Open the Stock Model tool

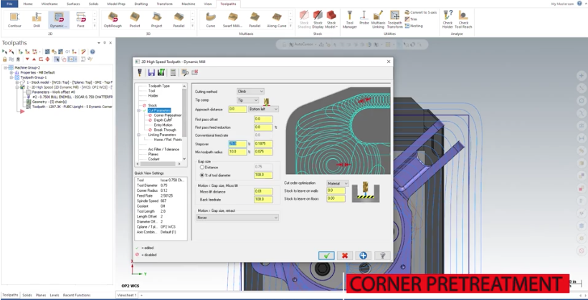tap(331, 20)
